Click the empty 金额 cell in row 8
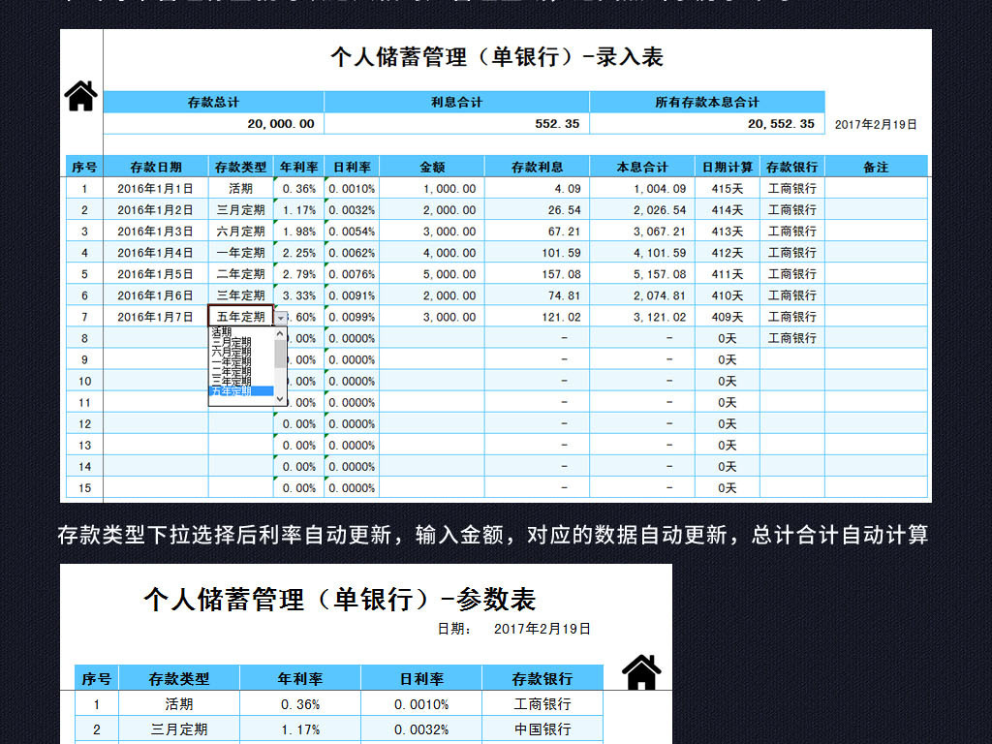 [432, 338]
